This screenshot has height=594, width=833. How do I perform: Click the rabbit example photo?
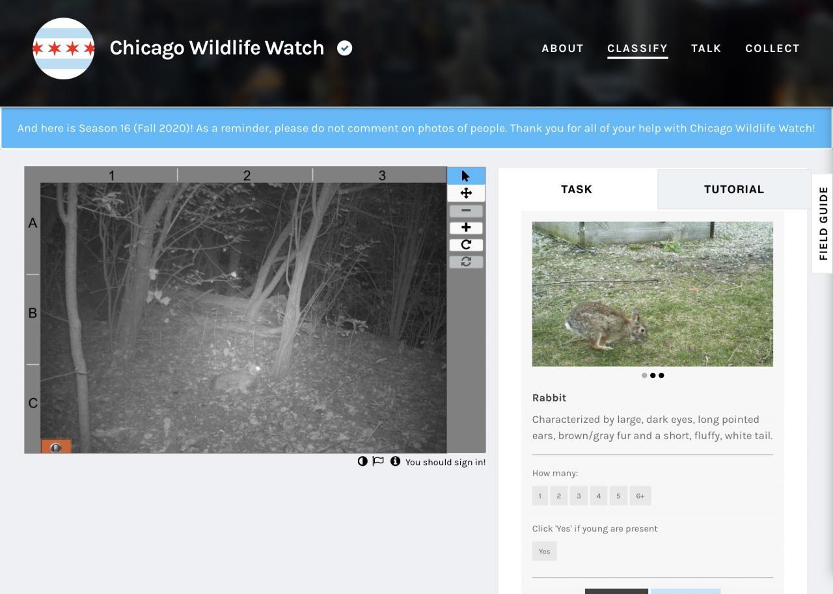(653, 294)
